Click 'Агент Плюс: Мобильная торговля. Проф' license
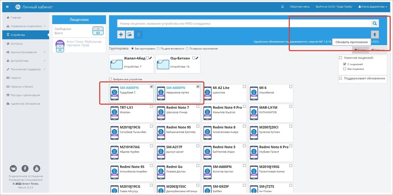Screen dimensions: 393x195 point(84,44)
